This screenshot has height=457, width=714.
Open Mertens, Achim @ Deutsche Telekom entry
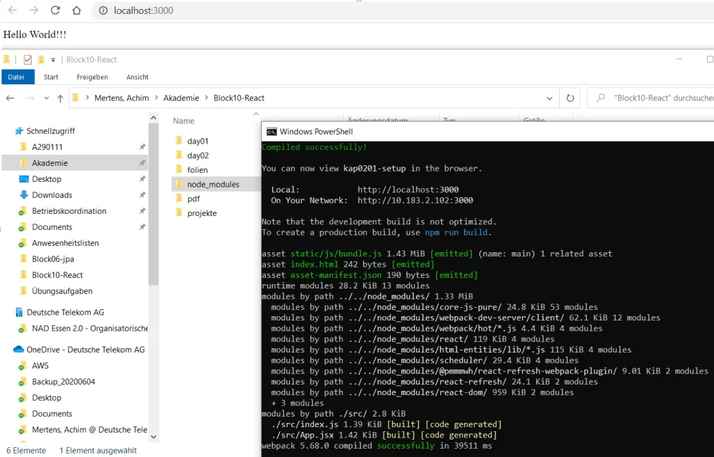(x=89, y=430)
